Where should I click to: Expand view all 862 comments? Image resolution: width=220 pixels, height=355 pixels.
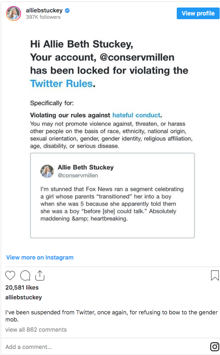36,330
